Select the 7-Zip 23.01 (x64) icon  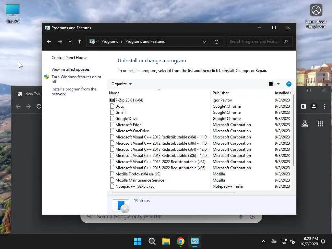(112, 100)
